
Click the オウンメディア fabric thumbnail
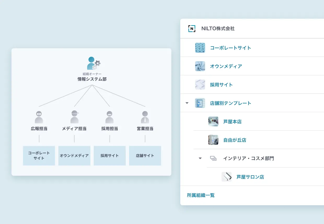point(200,66)
